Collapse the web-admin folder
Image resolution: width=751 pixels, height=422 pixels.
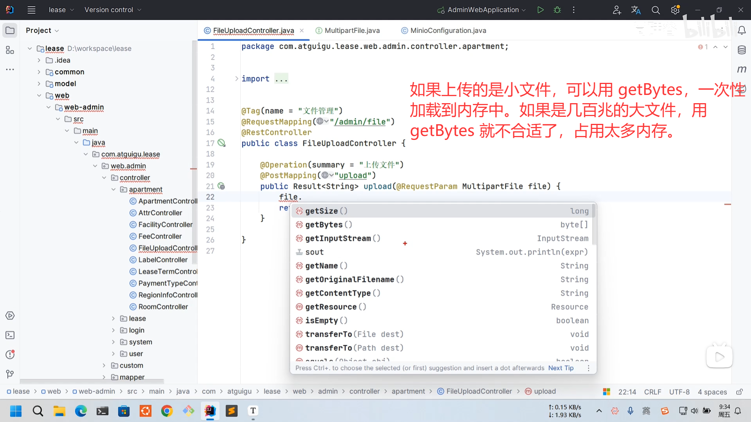click(49, 107)
